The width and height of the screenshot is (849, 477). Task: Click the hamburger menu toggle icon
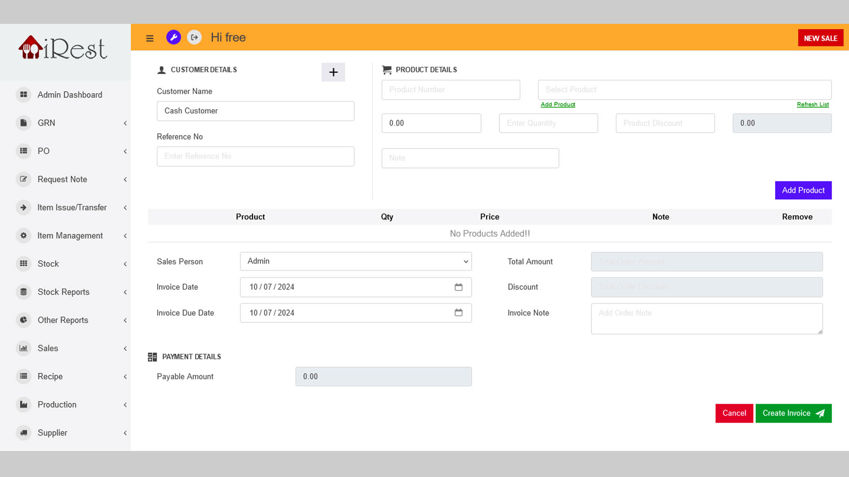150,38
